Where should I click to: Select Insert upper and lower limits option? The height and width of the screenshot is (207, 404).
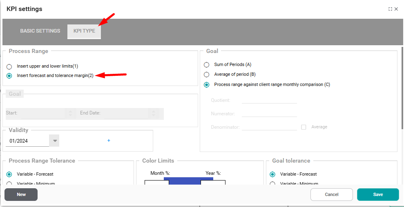coord(9,66)
